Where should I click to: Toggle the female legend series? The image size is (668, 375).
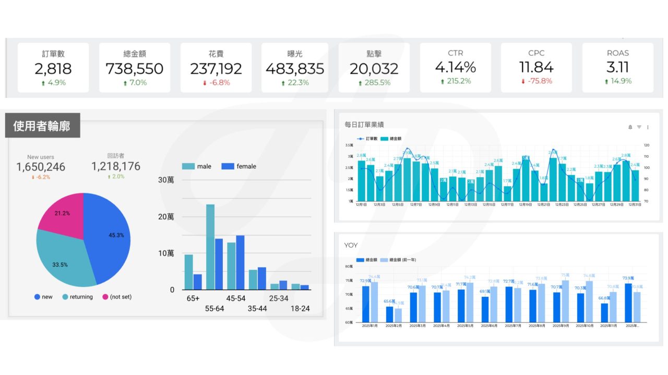[239, 166]
